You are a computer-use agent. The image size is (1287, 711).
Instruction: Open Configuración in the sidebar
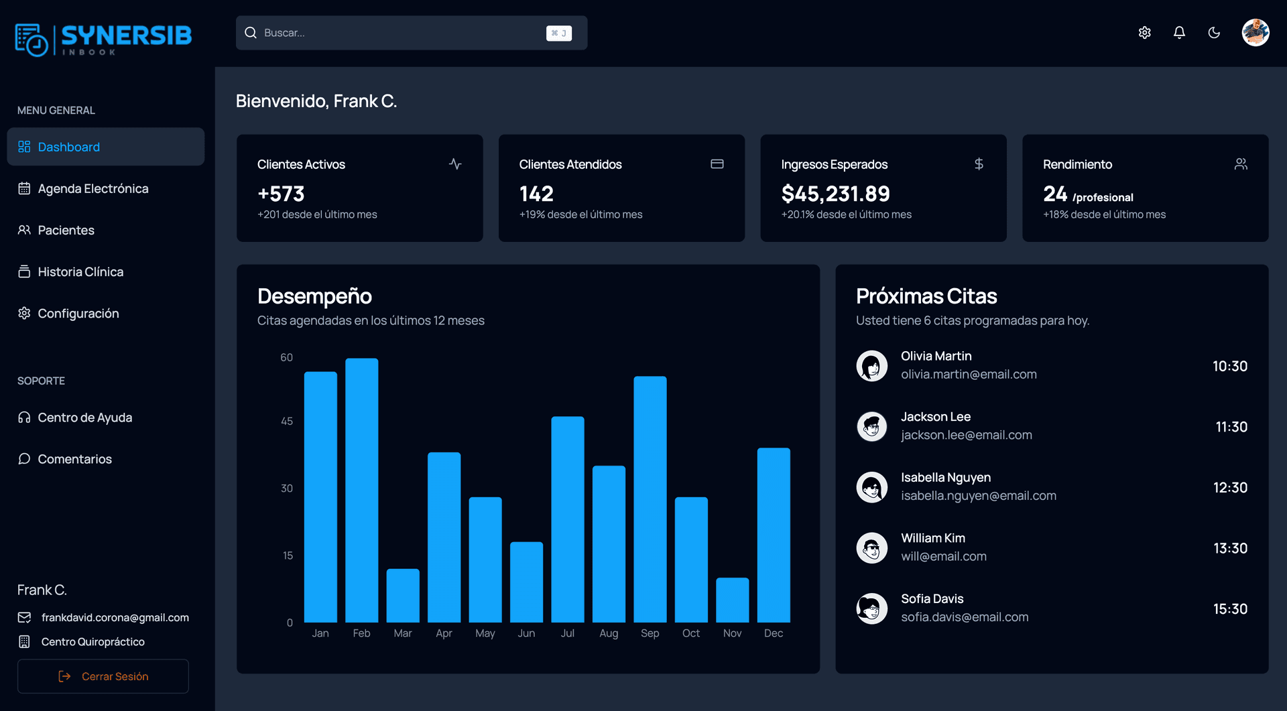[78, 314]
